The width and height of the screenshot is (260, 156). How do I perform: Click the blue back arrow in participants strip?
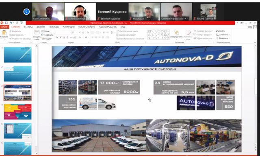pyautogui.click(x=26, y=12)
